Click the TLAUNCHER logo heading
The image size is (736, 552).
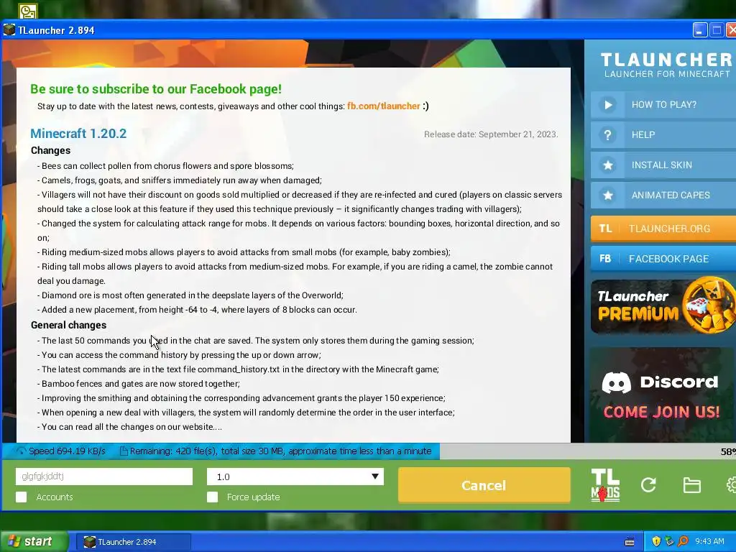(x=666, y=60)
